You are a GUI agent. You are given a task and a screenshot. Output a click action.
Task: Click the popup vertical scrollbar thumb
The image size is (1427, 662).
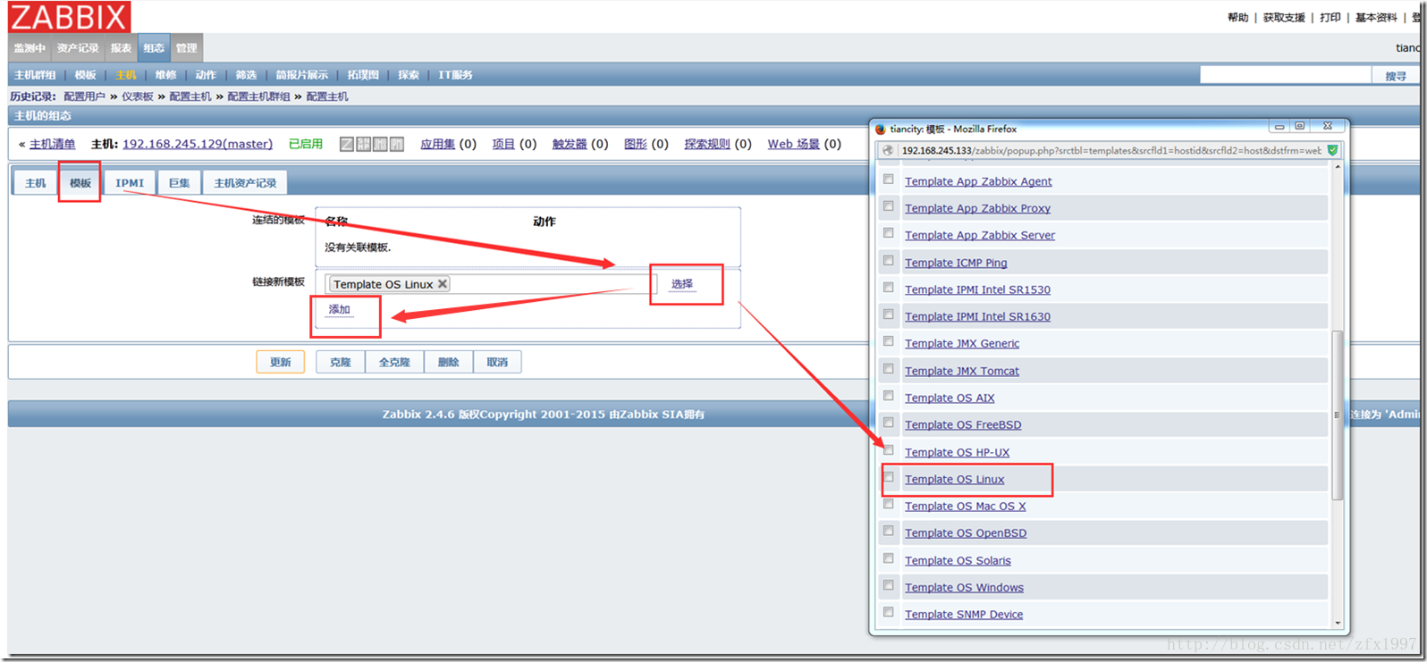1337,415
